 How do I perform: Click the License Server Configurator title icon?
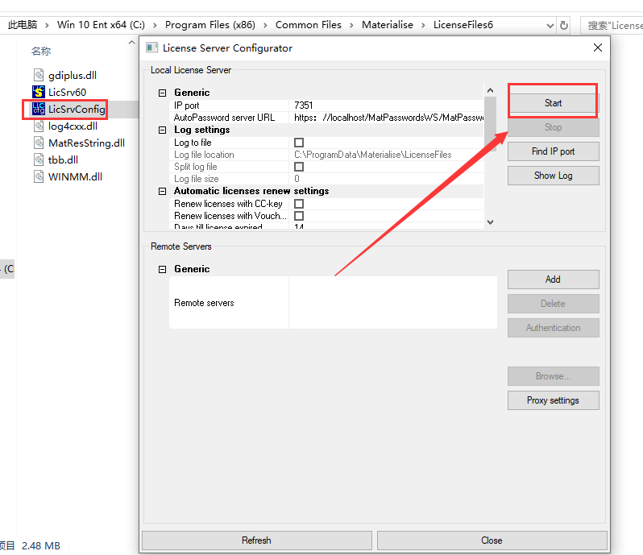(x=151, y=48)
